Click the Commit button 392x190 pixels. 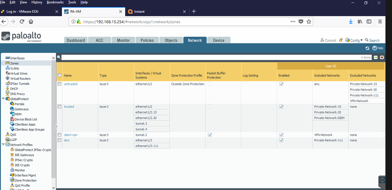(x=328, y=40)
